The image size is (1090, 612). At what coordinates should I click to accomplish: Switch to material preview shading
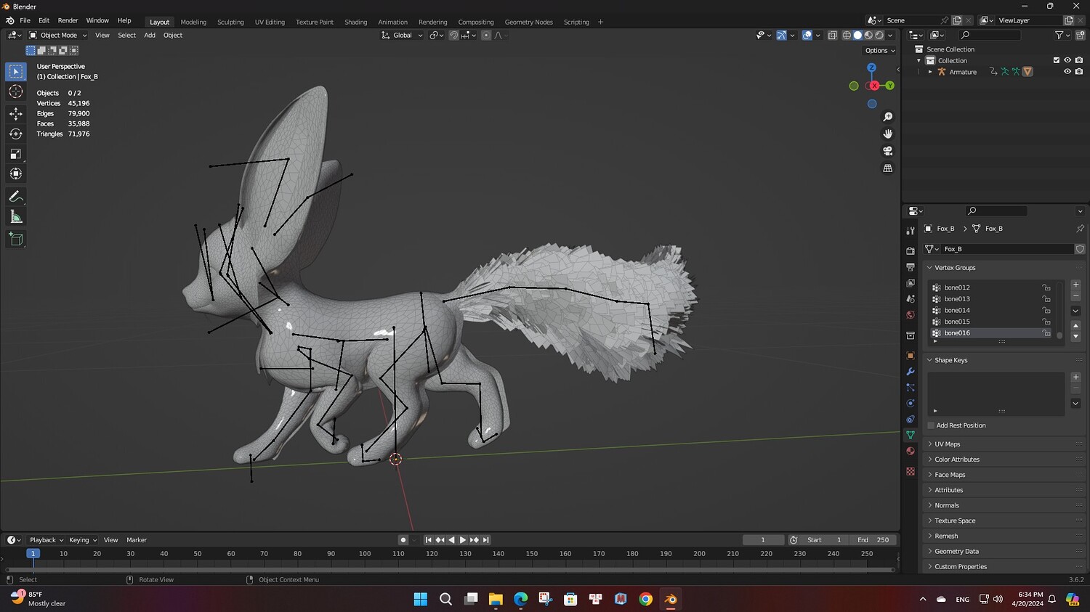[x=868, y=35]
